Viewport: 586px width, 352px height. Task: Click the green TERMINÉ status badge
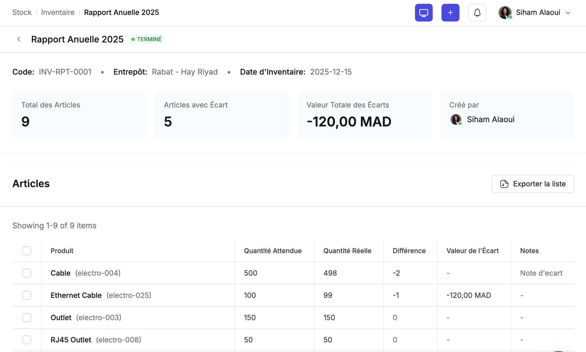click(146, 39)
